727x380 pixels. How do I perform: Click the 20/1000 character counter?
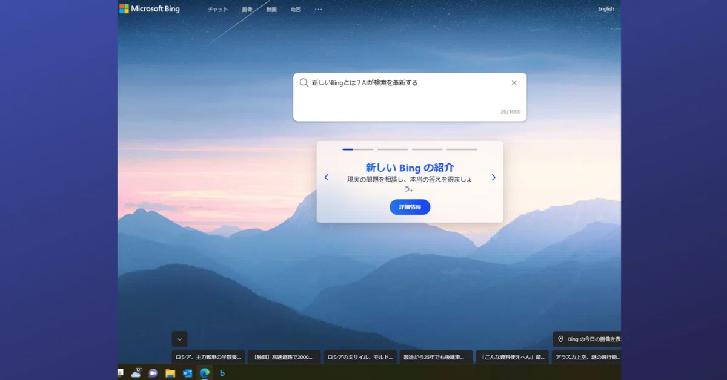(x=510, y=111)
